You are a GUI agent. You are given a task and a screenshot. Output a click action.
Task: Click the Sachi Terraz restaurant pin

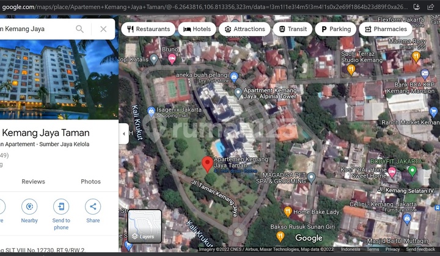click(x=351, y=69)
